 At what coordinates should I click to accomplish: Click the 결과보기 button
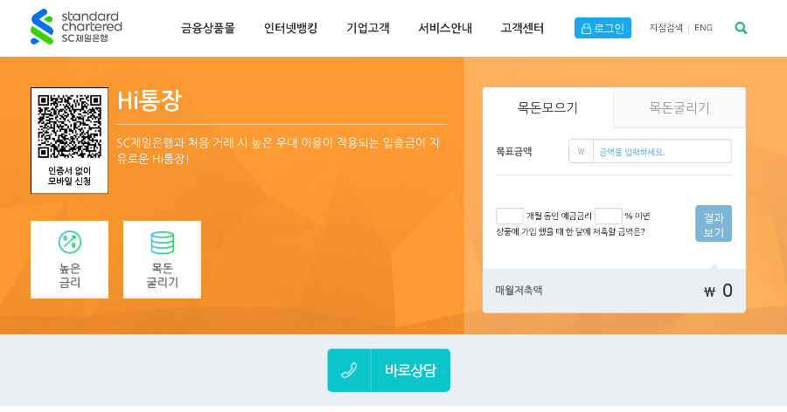click(x=714, y=223)
